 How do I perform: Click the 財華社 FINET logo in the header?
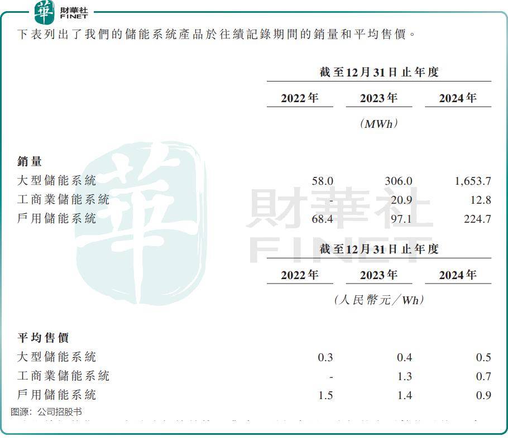pyautogui.click(x=61, y=12)
